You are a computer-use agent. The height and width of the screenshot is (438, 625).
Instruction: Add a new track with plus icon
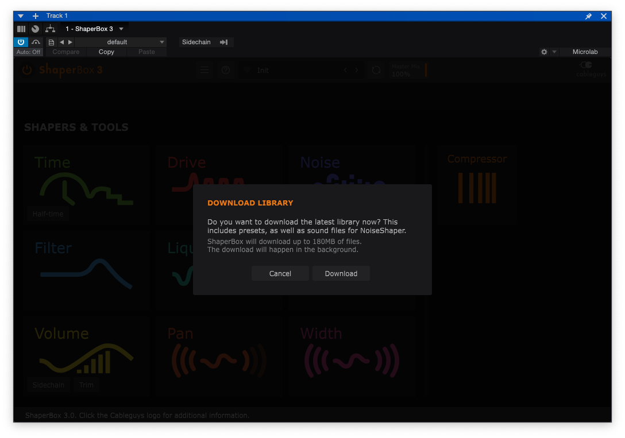tap(36, 16)
